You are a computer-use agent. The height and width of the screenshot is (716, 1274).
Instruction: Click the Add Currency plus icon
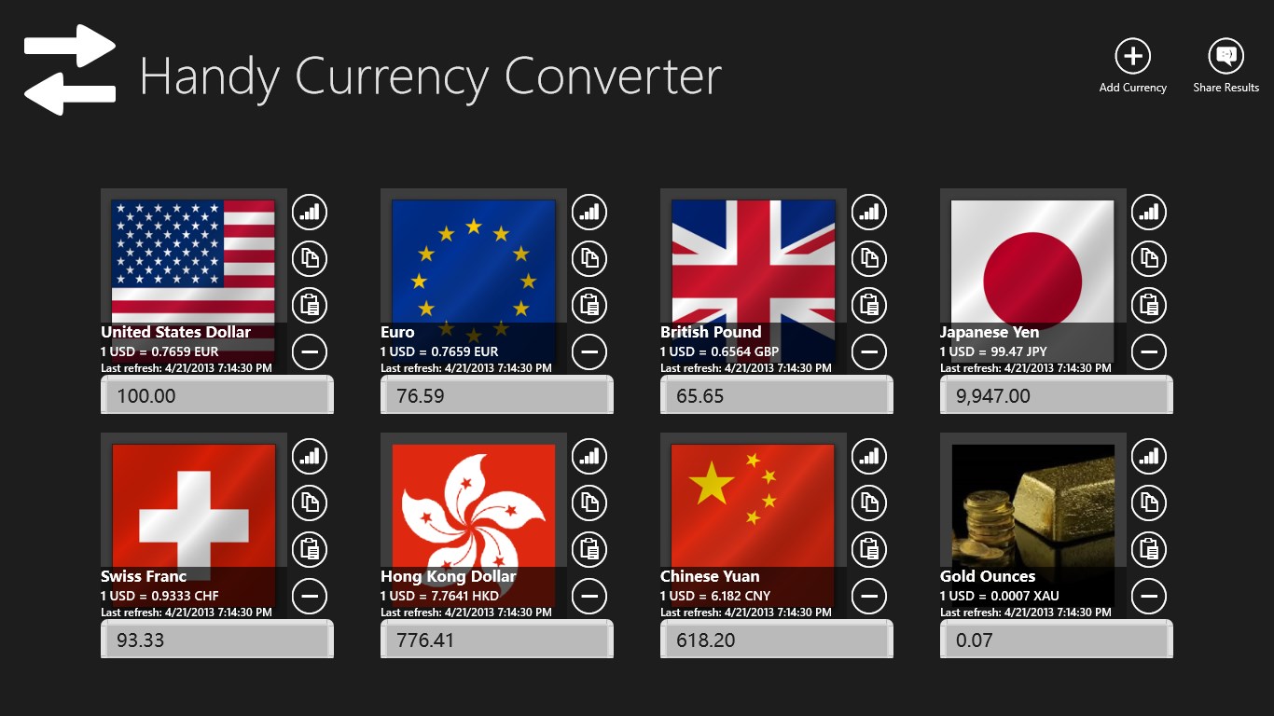tap(1132, 57)
